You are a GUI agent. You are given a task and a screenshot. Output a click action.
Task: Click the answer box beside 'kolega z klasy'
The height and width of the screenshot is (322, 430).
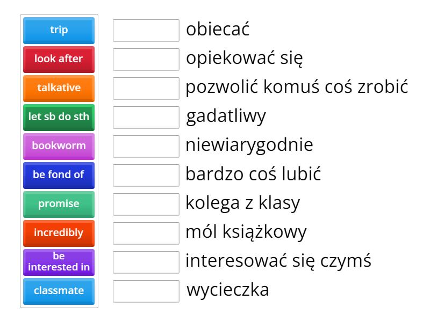[x=146, y=204]
